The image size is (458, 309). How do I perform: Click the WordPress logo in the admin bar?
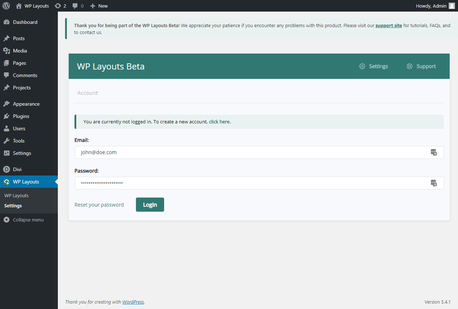[x=5, y=6]
